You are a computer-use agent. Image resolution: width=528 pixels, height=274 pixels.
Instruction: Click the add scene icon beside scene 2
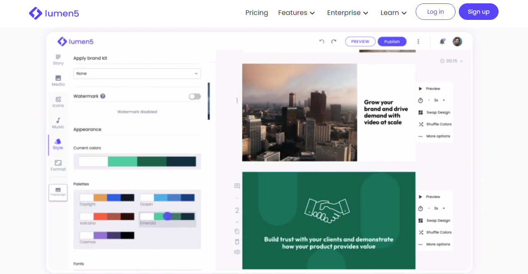tap(237, 186)
